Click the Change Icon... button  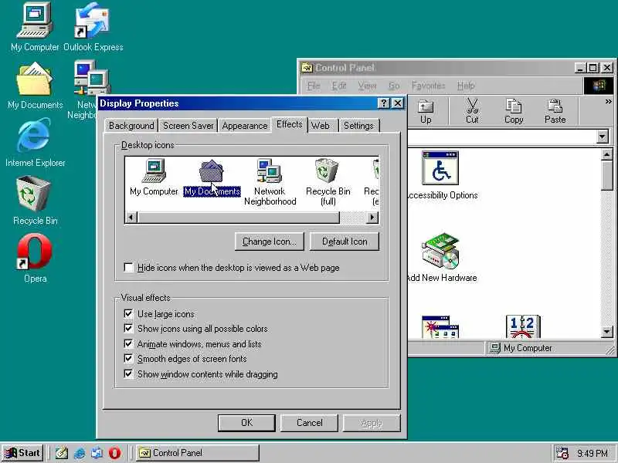tap(269, 242)
